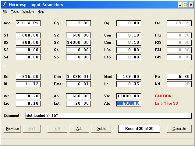Screen dimensions: 195x146
Task: Click the Nd field showing 2P
Action: (x=179, y=84)
